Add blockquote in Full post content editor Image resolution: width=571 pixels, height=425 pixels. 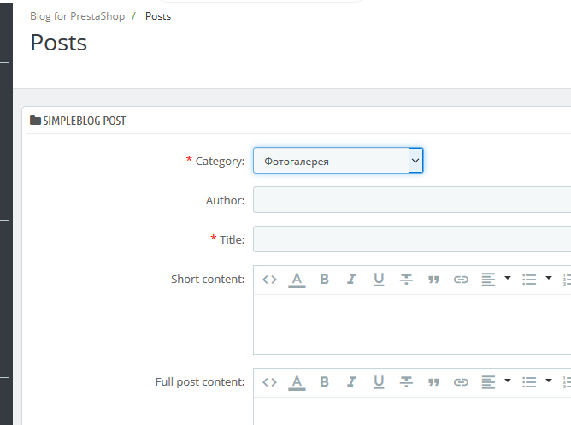pos(433,381)
